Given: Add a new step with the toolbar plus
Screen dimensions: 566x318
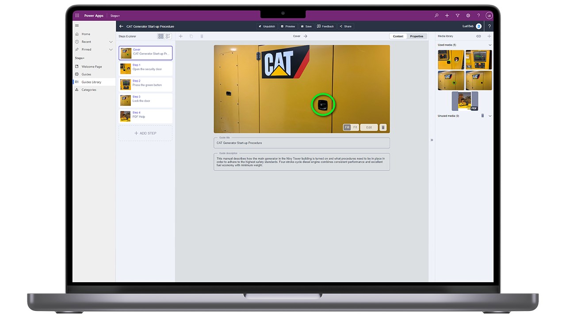Looking at the screenshot, I should pyautogui.click(x=180, y=36).
